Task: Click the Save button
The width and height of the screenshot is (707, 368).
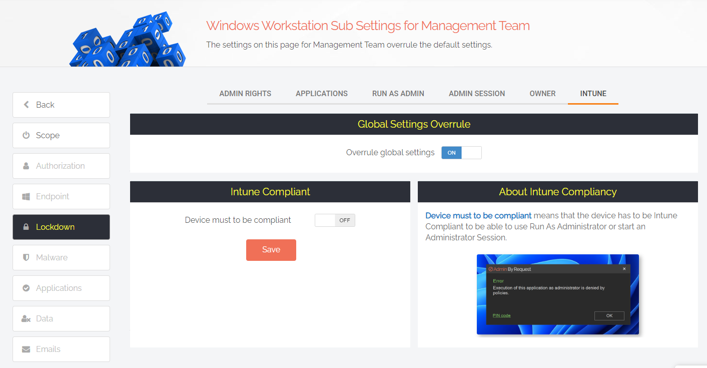Action: [x=271, y=250]
